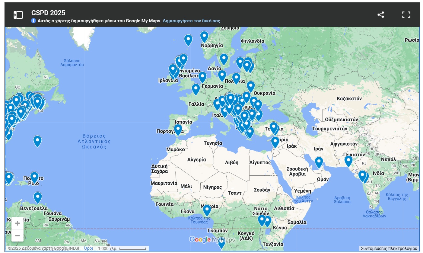The width and height of the screenshot is (423, 253).
Task: Click the pin in northern France
Action: (x=196, y=89)
